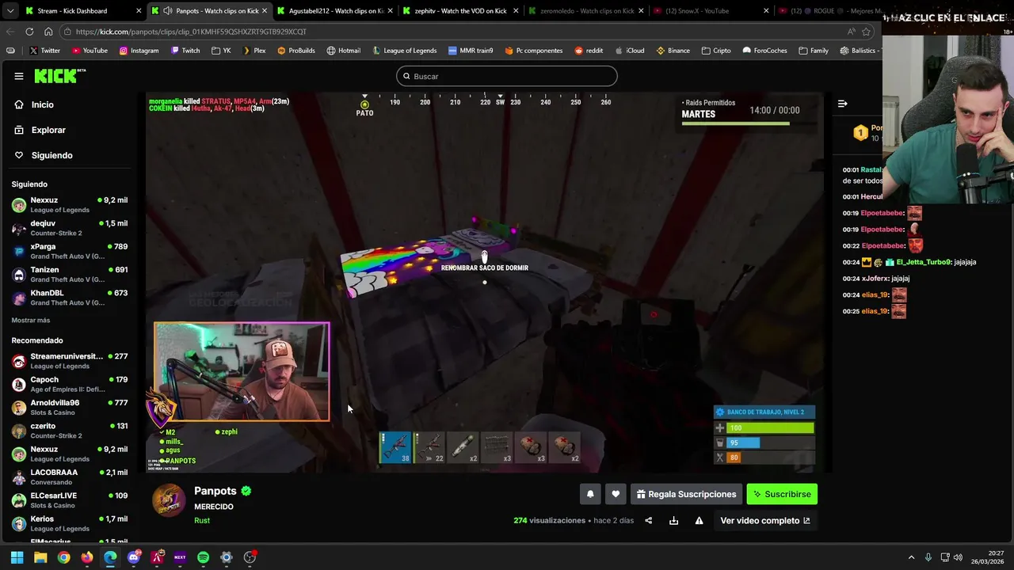Click the kick.com address bar

tap(452, 32)
